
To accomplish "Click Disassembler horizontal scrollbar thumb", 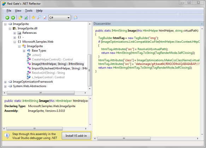I will click(x=124, y=138).
